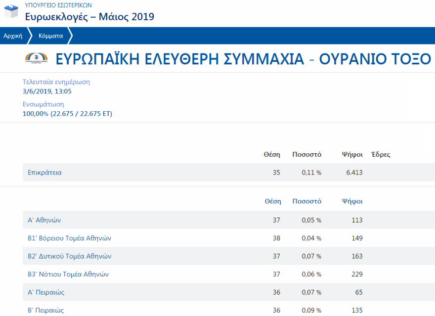Open the Επικράτεια results row
435x316 pixels.
click(43, 172)
